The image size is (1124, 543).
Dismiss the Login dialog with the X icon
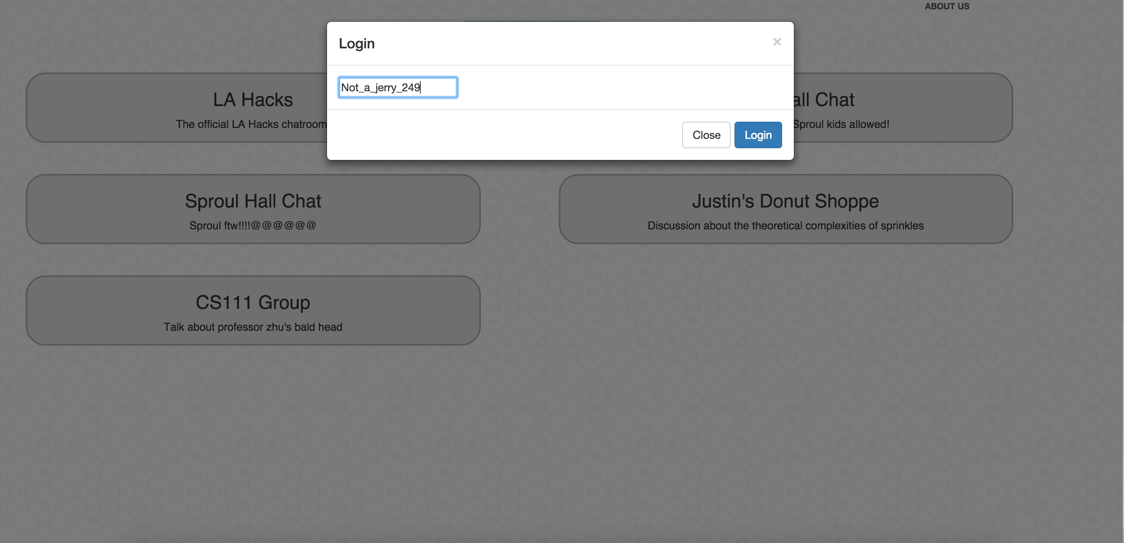(777, 42)
